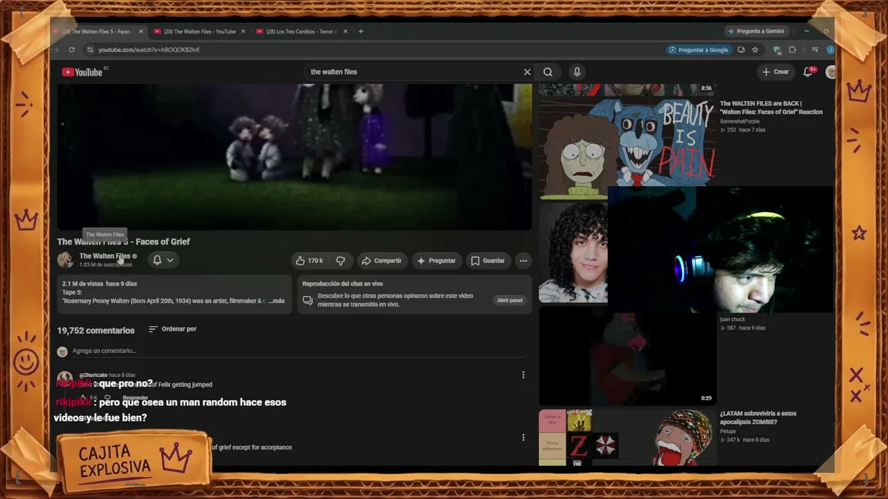Open options menu for second comment
Viewport: 888px width, 499px height.
[523, 437]
